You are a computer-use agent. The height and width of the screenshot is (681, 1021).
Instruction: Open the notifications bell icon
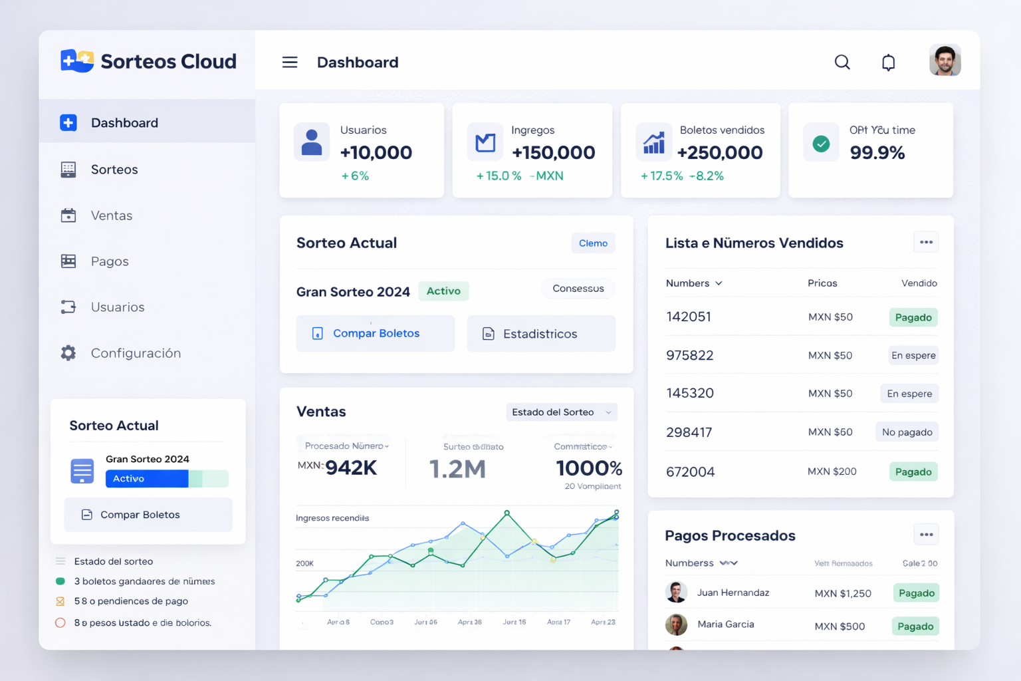889,62
